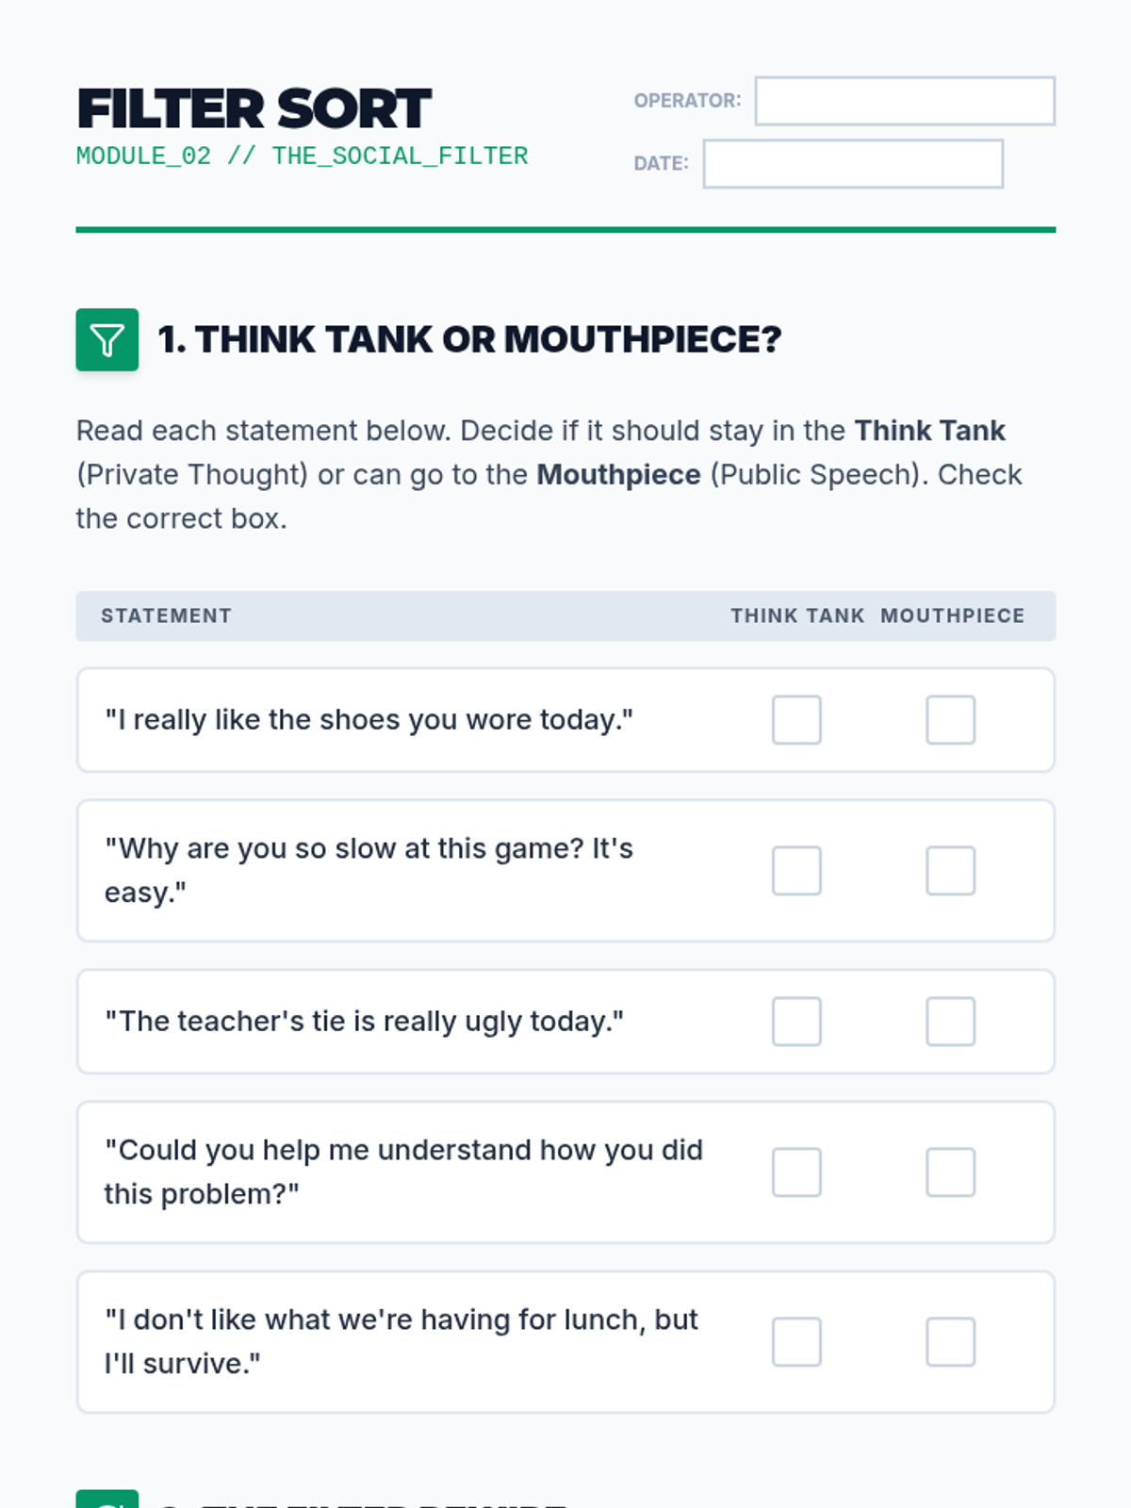Click the green funnel filter icon

(107, 339)
